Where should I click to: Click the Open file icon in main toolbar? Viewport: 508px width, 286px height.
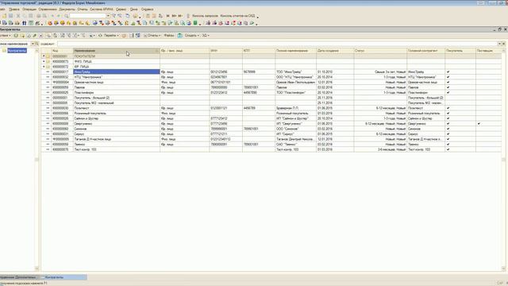(5, 16)
